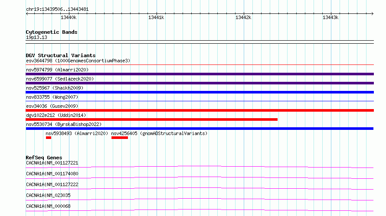Select the red bar under nsv4256405

click(x=120, y=138)
